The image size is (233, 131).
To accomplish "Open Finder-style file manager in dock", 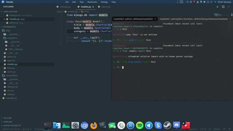I will pos(57,126).
